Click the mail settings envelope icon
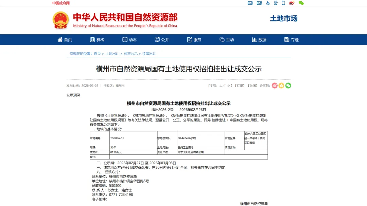This screenshot has height=206, width=367. coord(259,3)
